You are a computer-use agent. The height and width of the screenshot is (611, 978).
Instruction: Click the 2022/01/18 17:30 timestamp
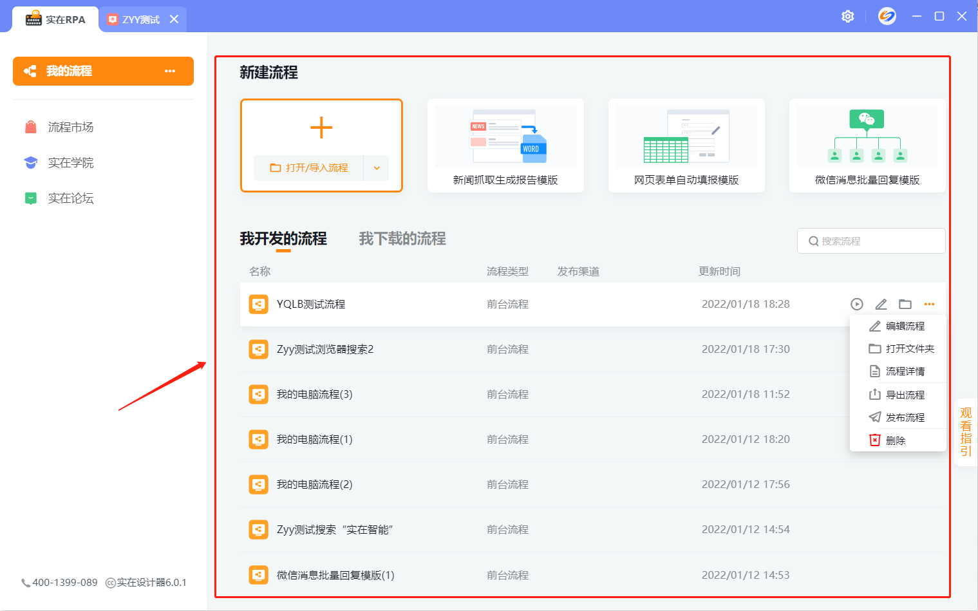746,349
